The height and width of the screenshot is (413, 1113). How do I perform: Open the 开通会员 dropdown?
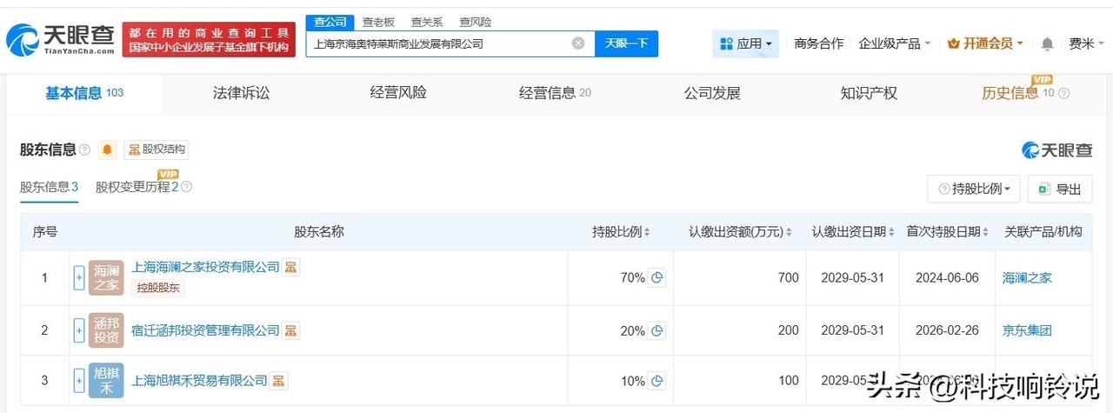(985, 43)
